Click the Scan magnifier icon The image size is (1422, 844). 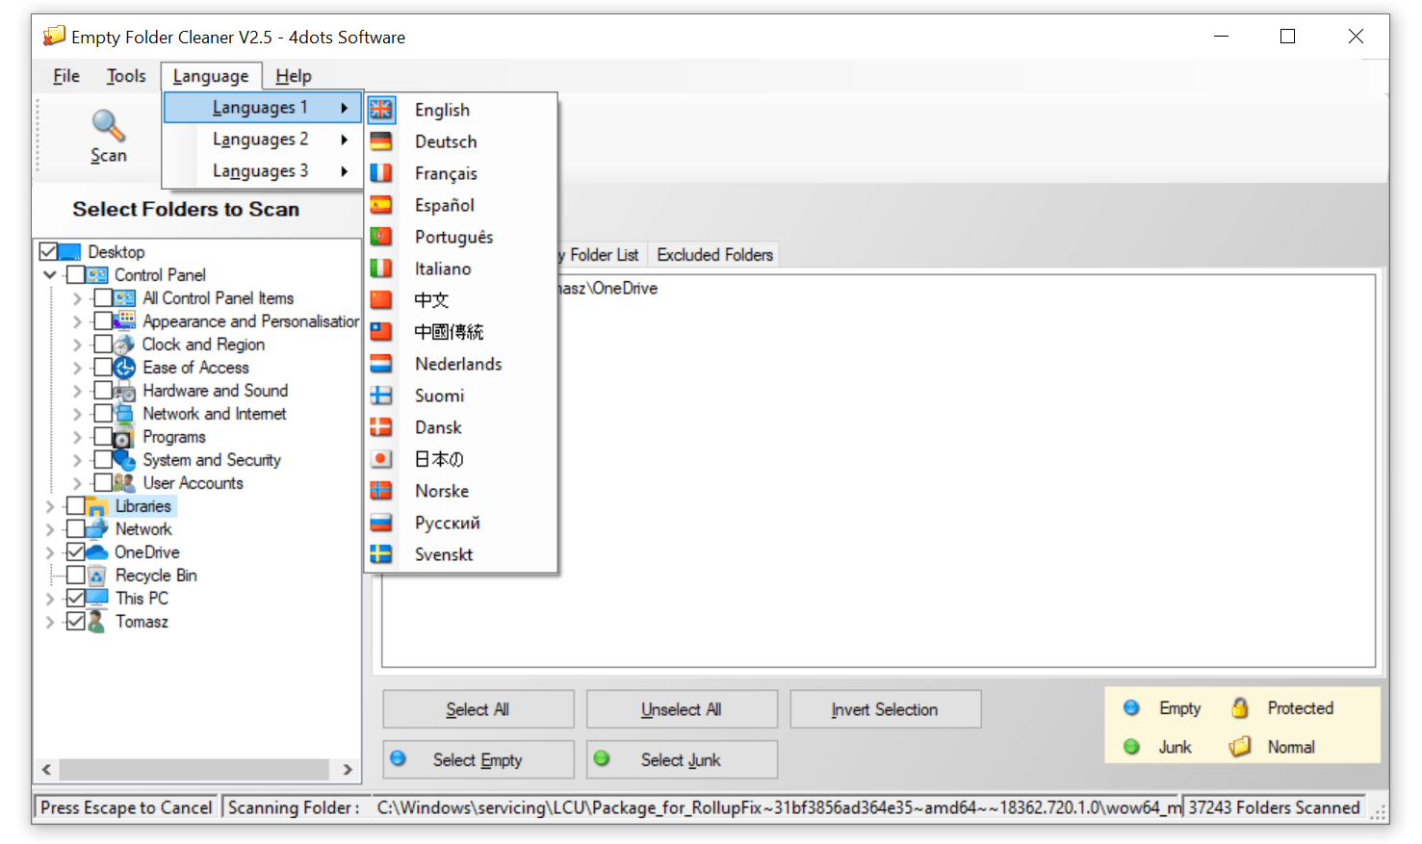108,127
